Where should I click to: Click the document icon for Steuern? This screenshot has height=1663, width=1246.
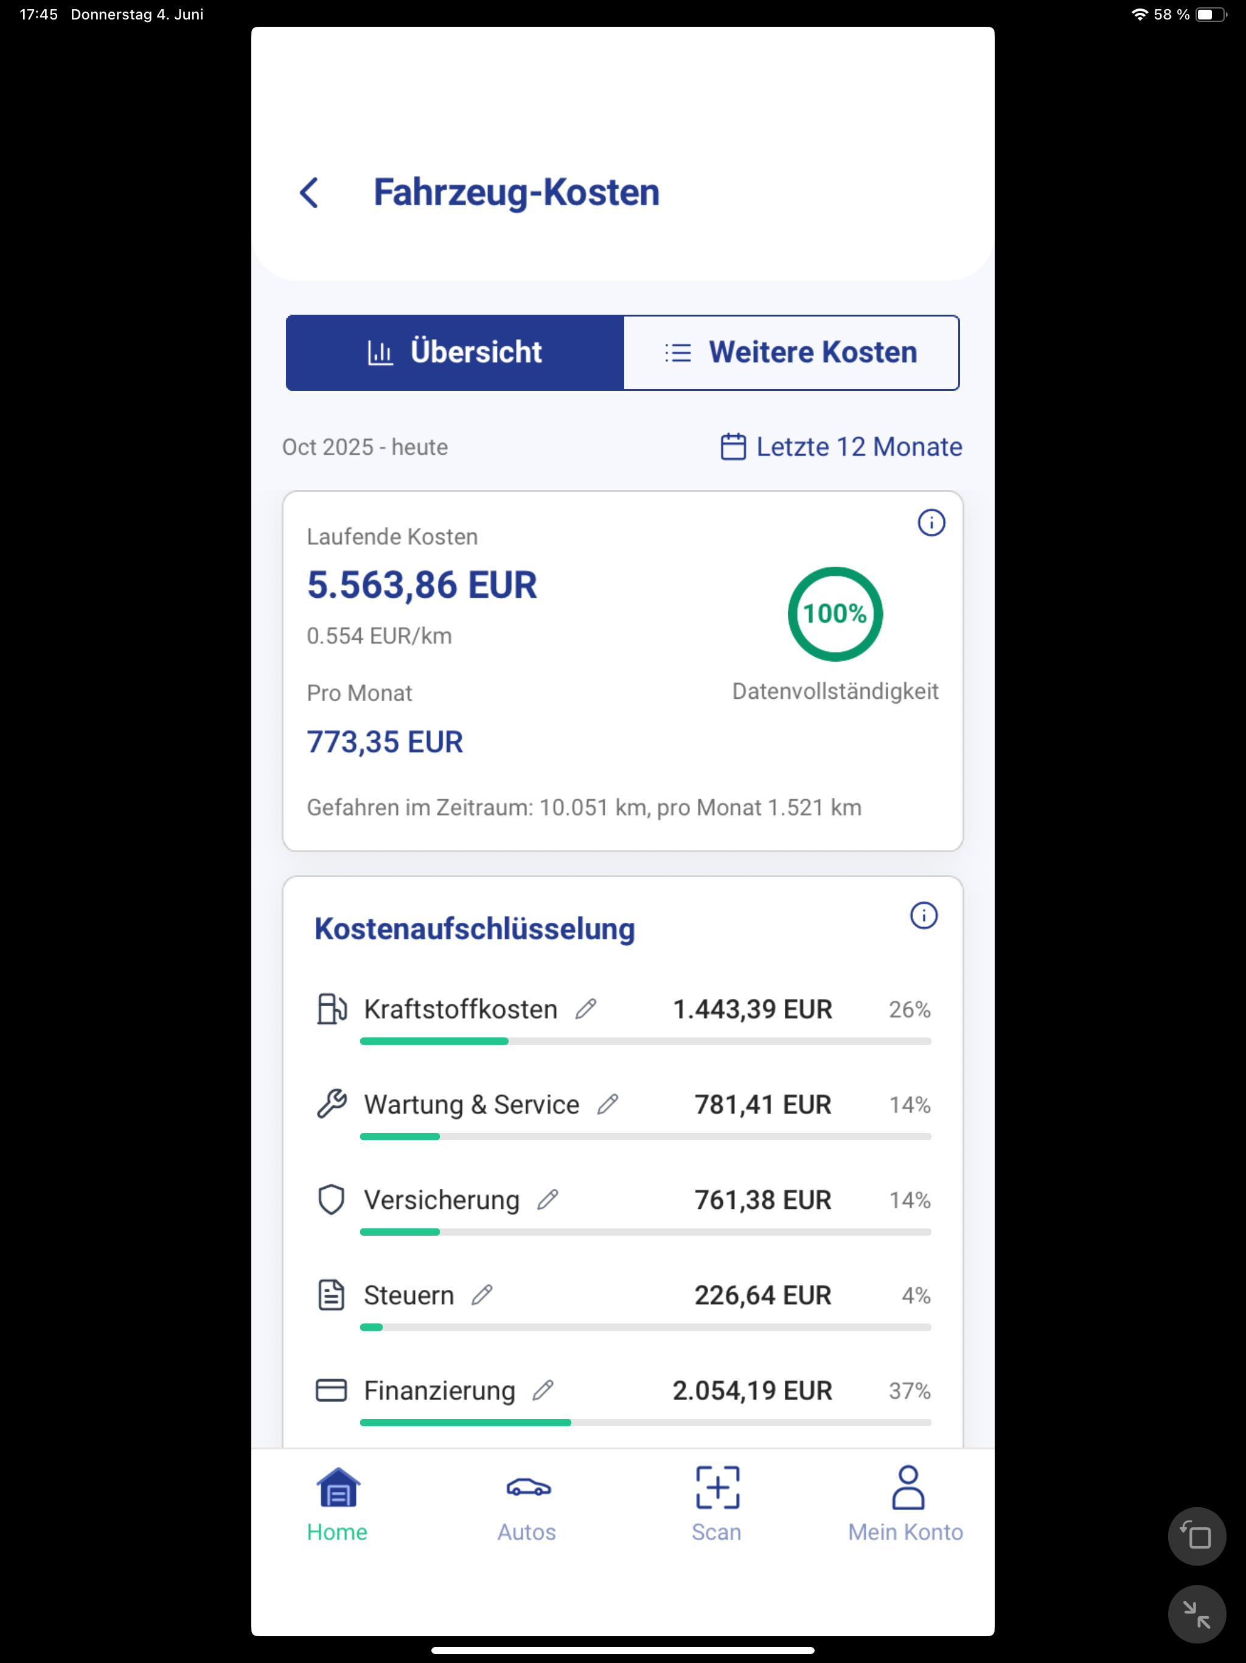pos(332,1295)
